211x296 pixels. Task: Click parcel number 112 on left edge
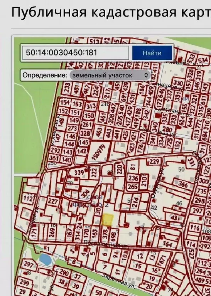coord(28,198)
